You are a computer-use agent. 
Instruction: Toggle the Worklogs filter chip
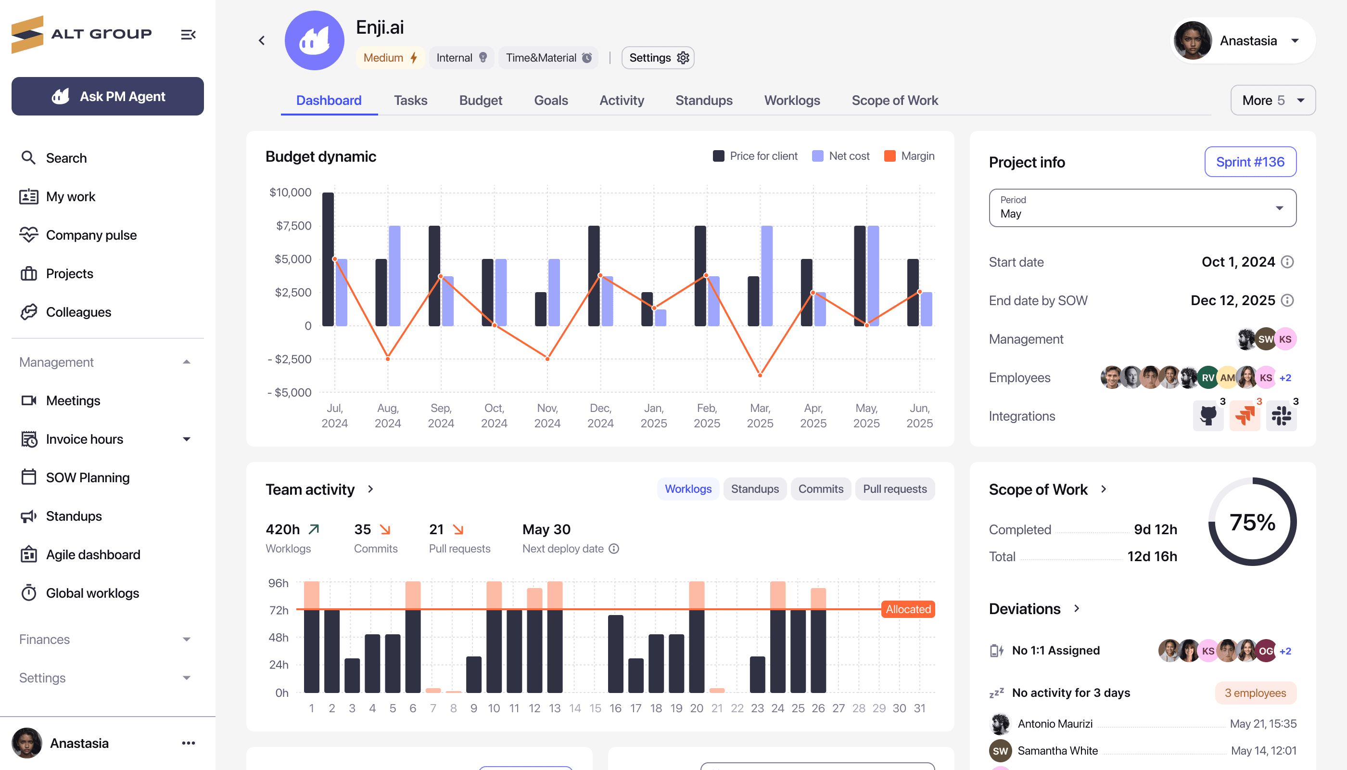pos(688,488)
